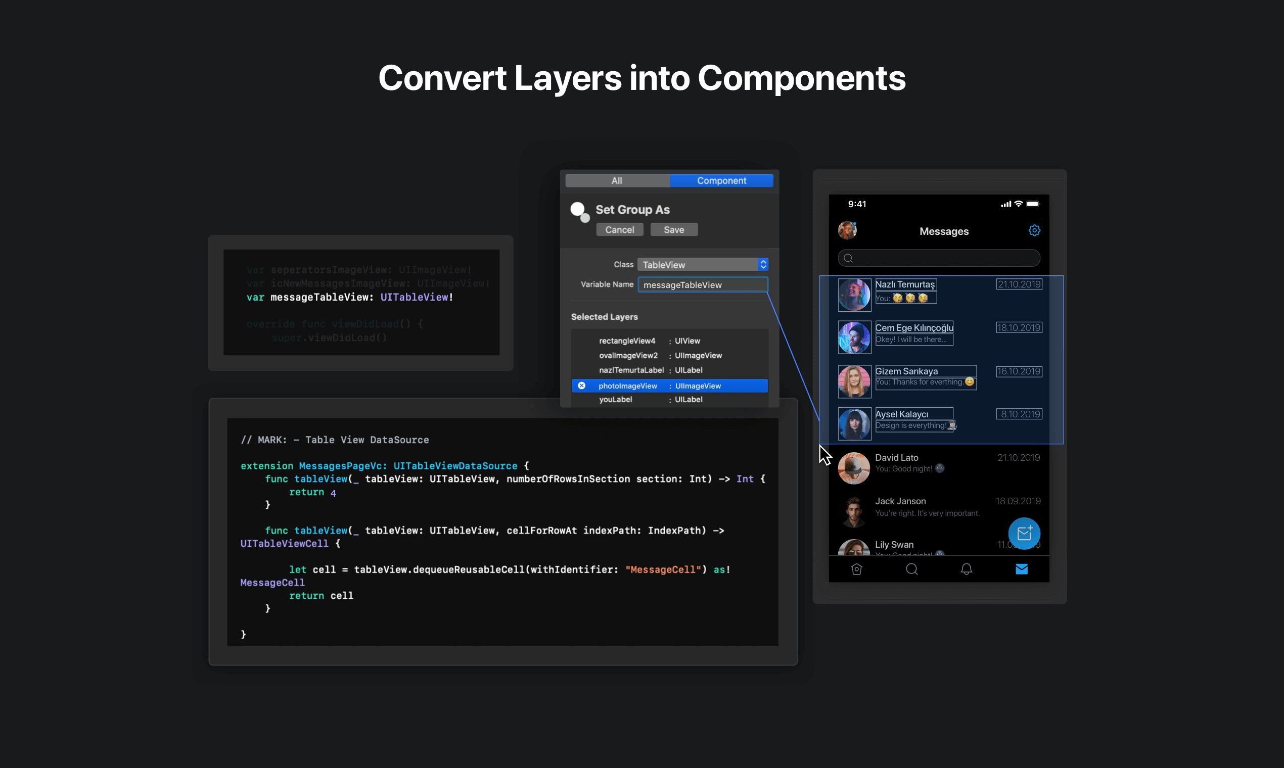
Task: Select the ovalImageView2 layer row
Action: pyautogui.click(x=669, y=356)
